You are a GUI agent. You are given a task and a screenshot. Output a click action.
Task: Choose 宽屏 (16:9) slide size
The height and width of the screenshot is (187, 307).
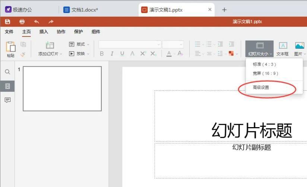(265, 73)
